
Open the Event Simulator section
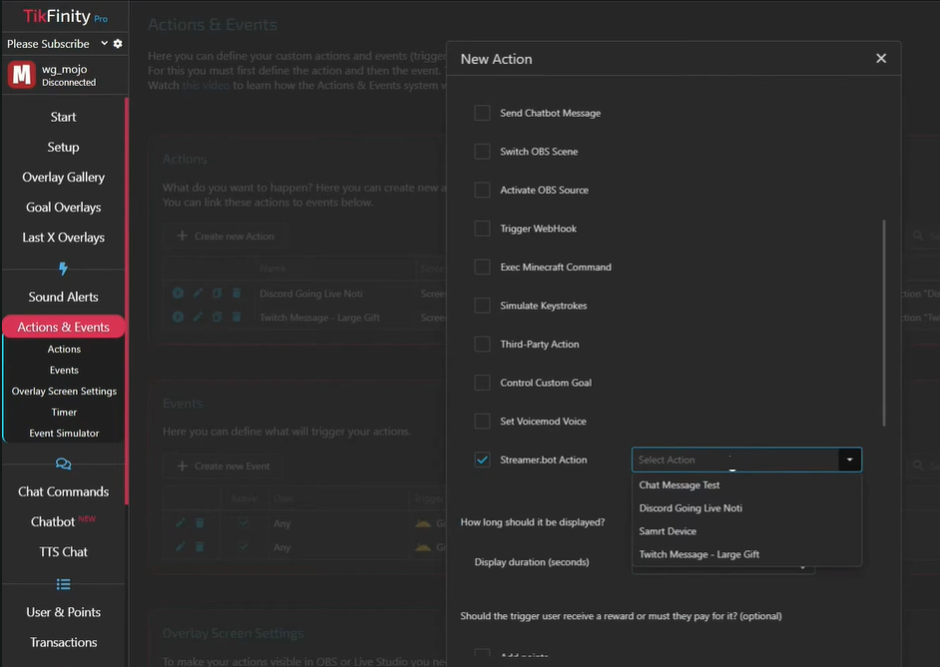point(63,432)
